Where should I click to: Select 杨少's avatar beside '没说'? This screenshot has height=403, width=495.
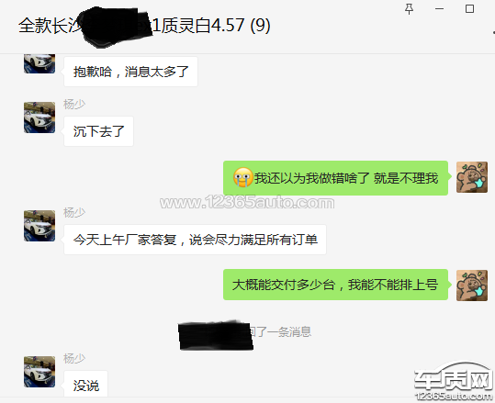pyautogui.click(x=39, y=372)
